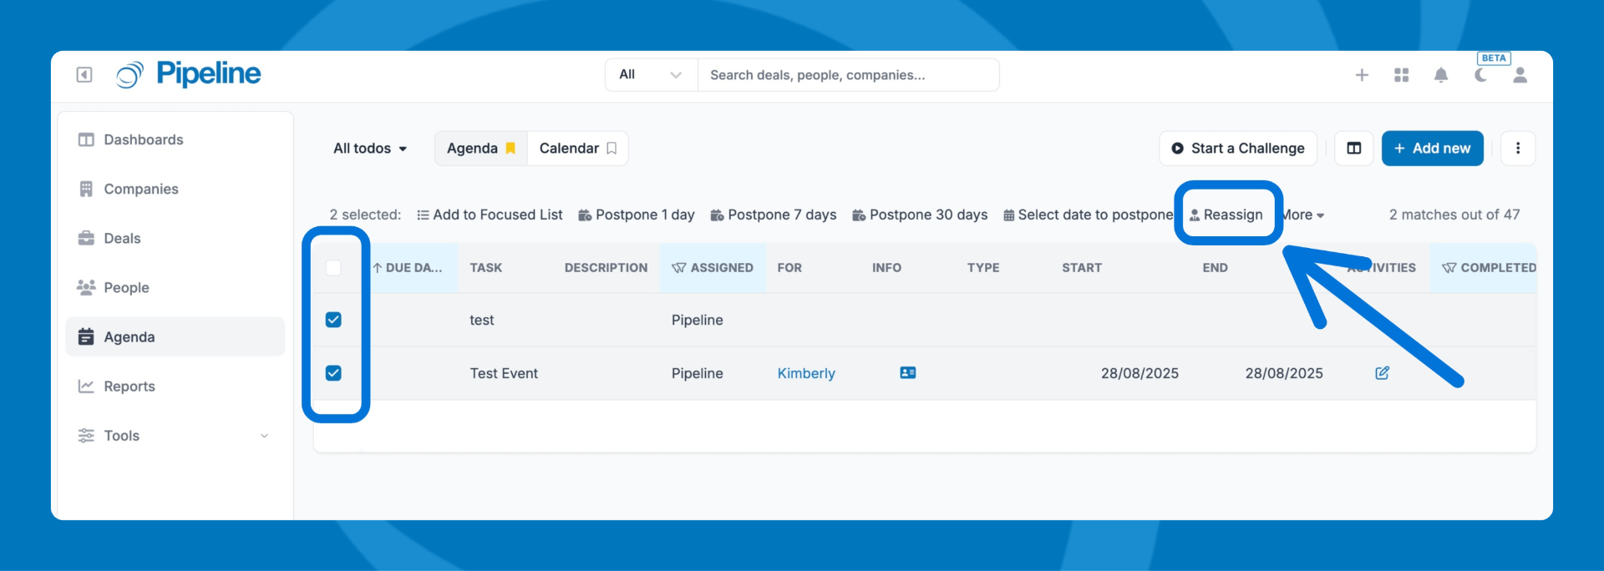Click the search deals, people, companies field
This screenshot has width=1604, height=571.
pyautogui.click(x=848, y=75)
